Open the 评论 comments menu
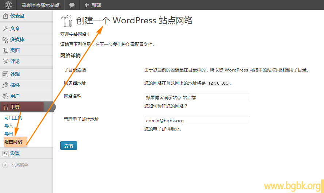Screen dimensions: 324x193 15,61
